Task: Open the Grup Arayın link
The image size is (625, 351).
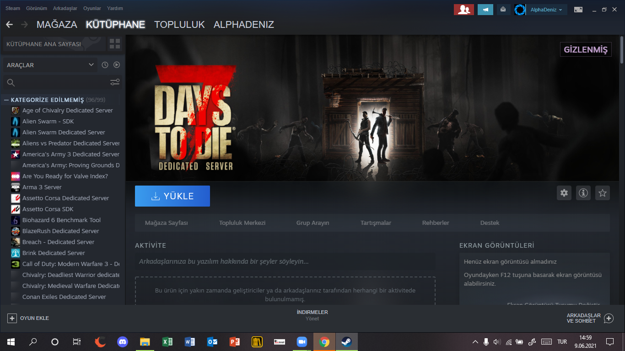Action: pyautogui.click(x=313, y=223)
